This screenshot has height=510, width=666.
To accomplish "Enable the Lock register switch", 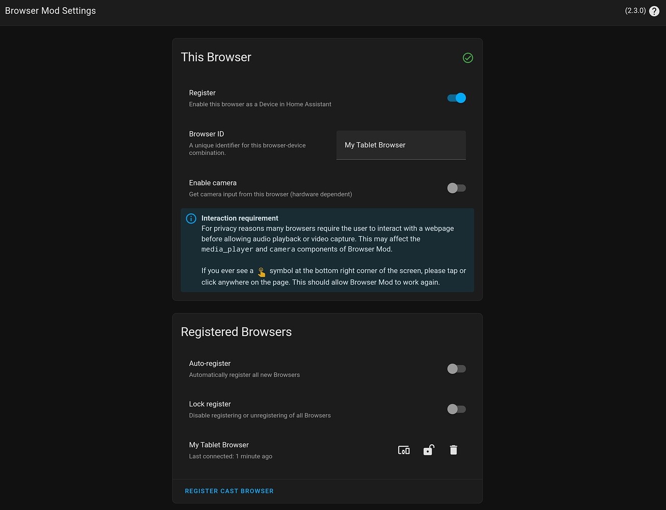I will point(456,409).
